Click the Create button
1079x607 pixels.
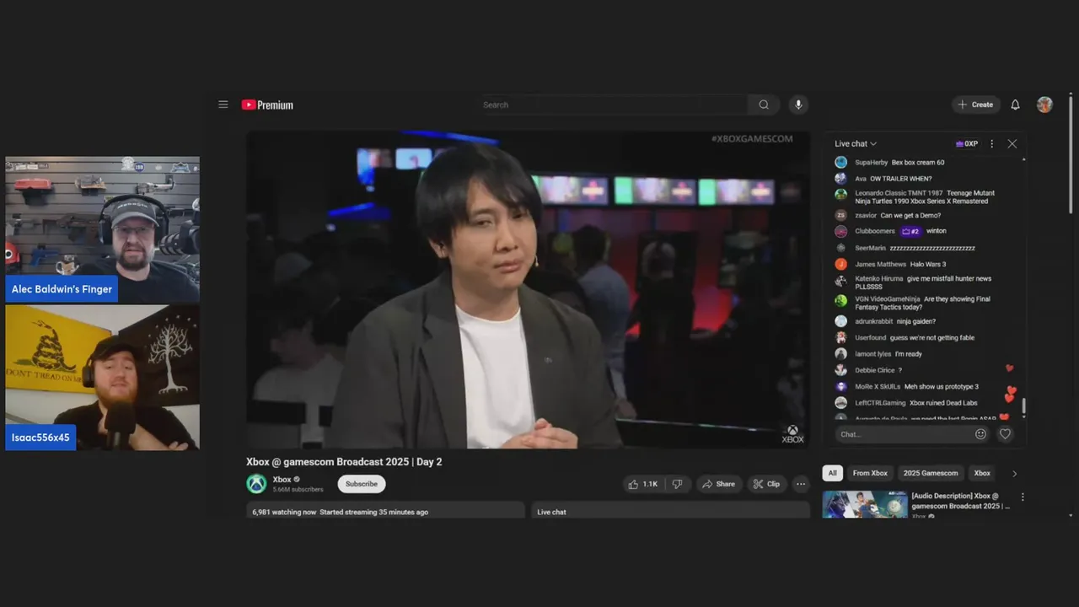coord(976,105)
